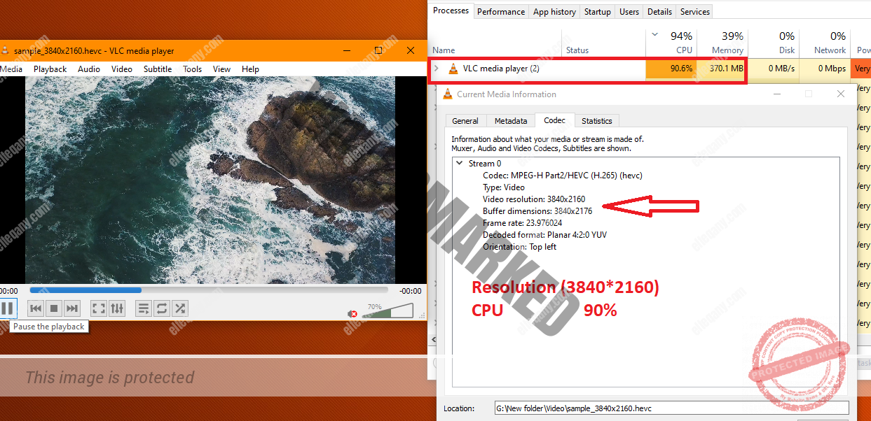Open the extended settings equalizer panel
The height and width of the screenshot is (421, 871).
point(116,308)
